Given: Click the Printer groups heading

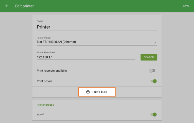Looking at the screenshot, I should (x=45, y=105).
